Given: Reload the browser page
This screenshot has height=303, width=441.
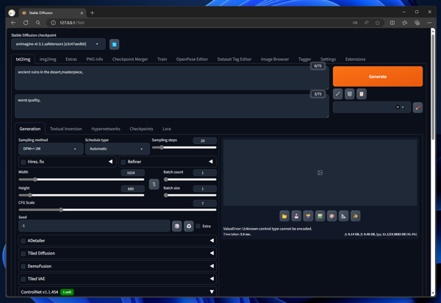Looking at the screenshot, I should click(x=26, y=23).
